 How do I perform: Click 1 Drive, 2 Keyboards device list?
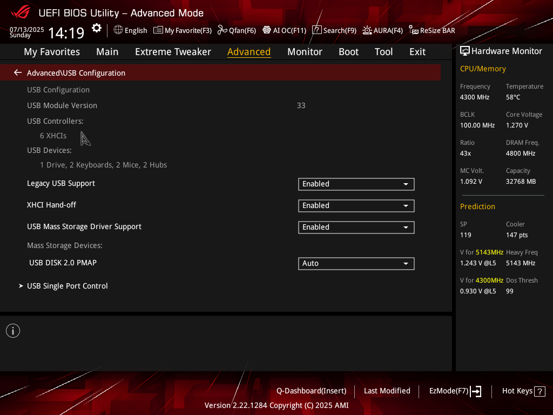coord(103,165)
